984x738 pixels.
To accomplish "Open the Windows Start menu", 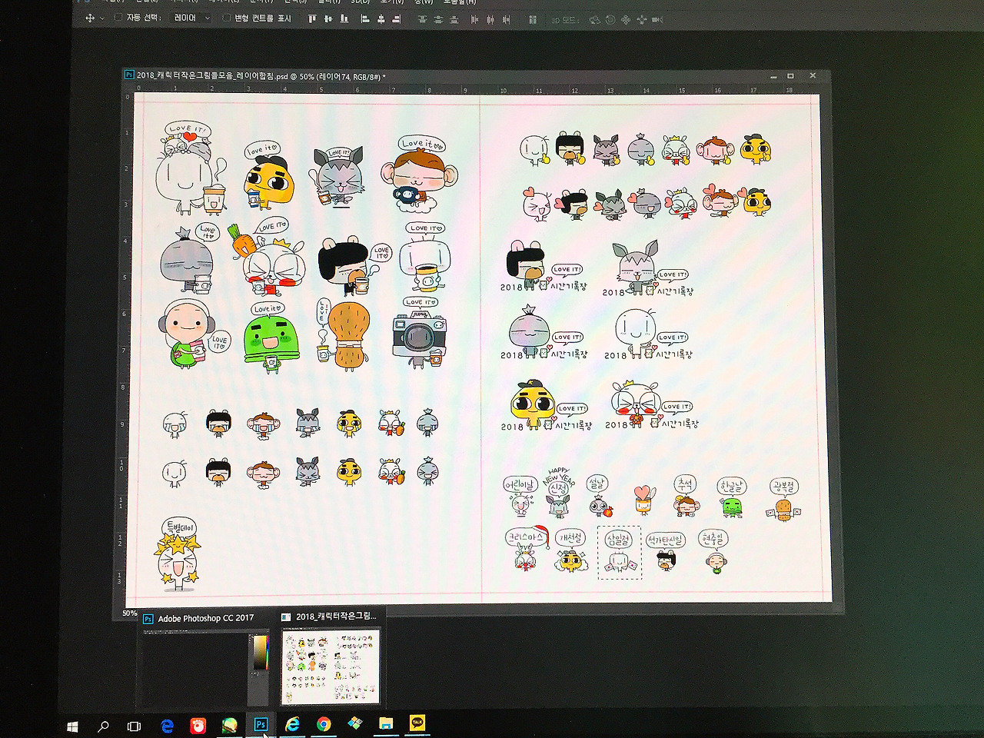I will (x=73, y=725).
